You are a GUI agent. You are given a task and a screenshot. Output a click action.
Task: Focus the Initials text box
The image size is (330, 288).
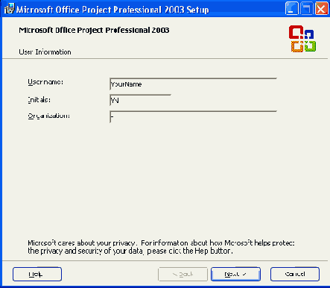point(140,100)
